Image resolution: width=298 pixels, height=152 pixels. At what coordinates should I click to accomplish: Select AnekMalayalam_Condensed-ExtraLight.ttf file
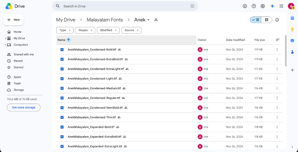[x=169, y=69]
